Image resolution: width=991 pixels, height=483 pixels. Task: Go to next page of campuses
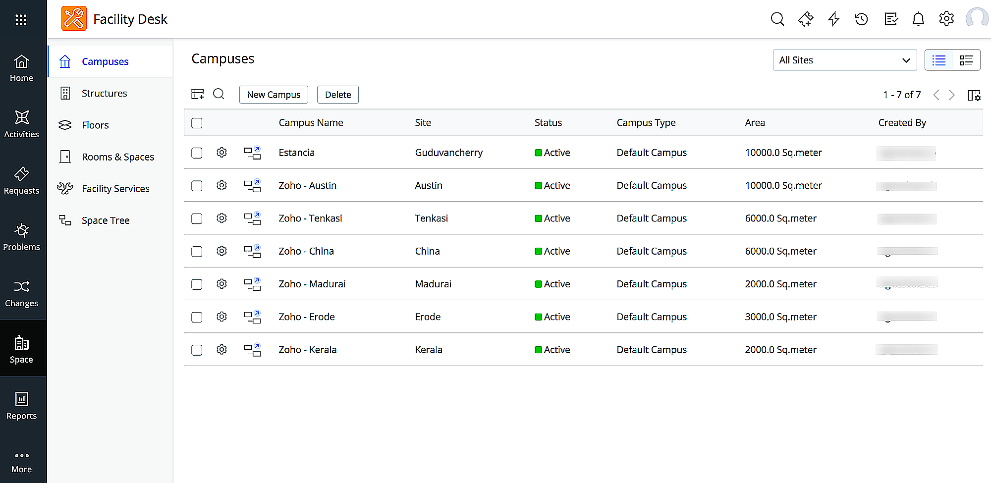click(952, 95)
